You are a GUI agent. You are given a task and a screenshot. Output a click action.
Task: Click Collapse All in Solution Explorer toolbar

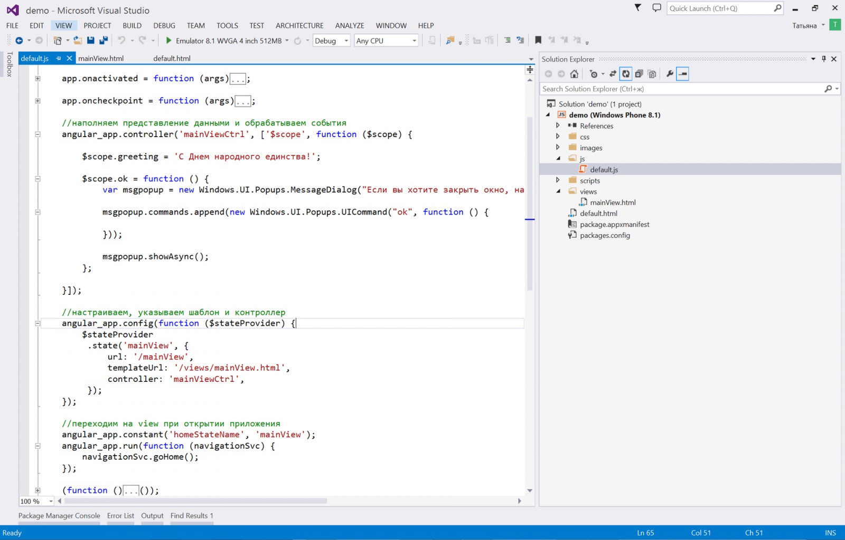pos(639,74)
